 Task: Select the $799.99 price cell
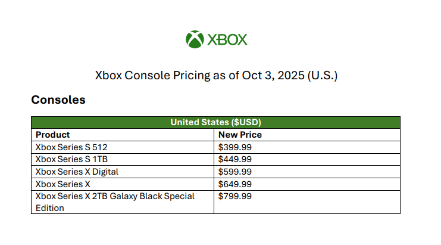[235, 196]
